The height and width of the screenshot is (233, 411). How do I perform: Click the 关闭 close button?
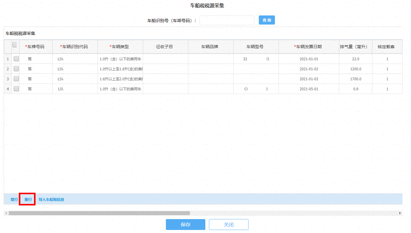point(229,225)
